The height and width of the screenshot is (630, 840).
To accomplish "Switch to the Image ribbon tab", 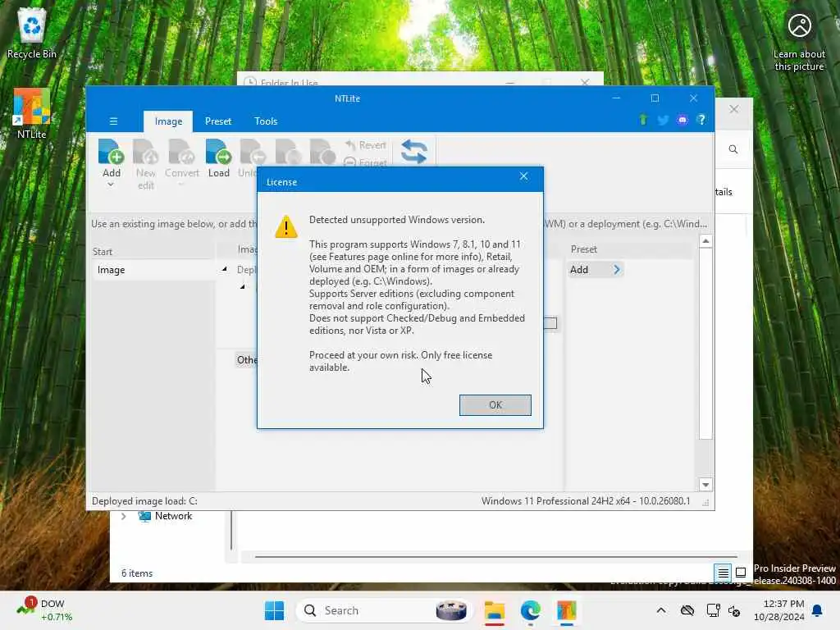I will [168, 121].
